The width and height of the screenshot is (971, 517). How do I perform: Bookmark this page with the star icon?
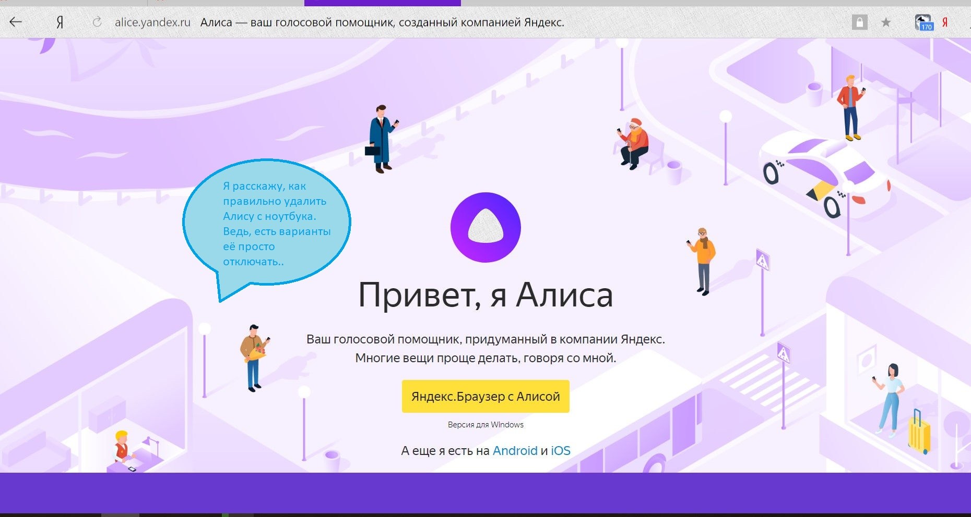886,22
